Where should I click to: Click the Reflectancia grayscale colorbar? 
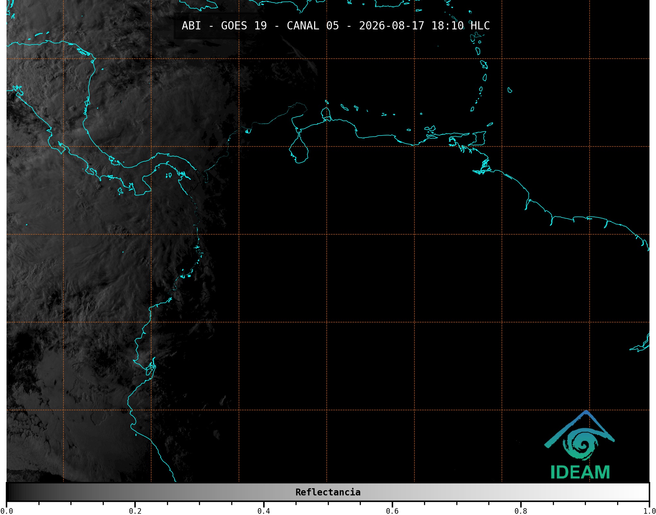click(328, 492)
